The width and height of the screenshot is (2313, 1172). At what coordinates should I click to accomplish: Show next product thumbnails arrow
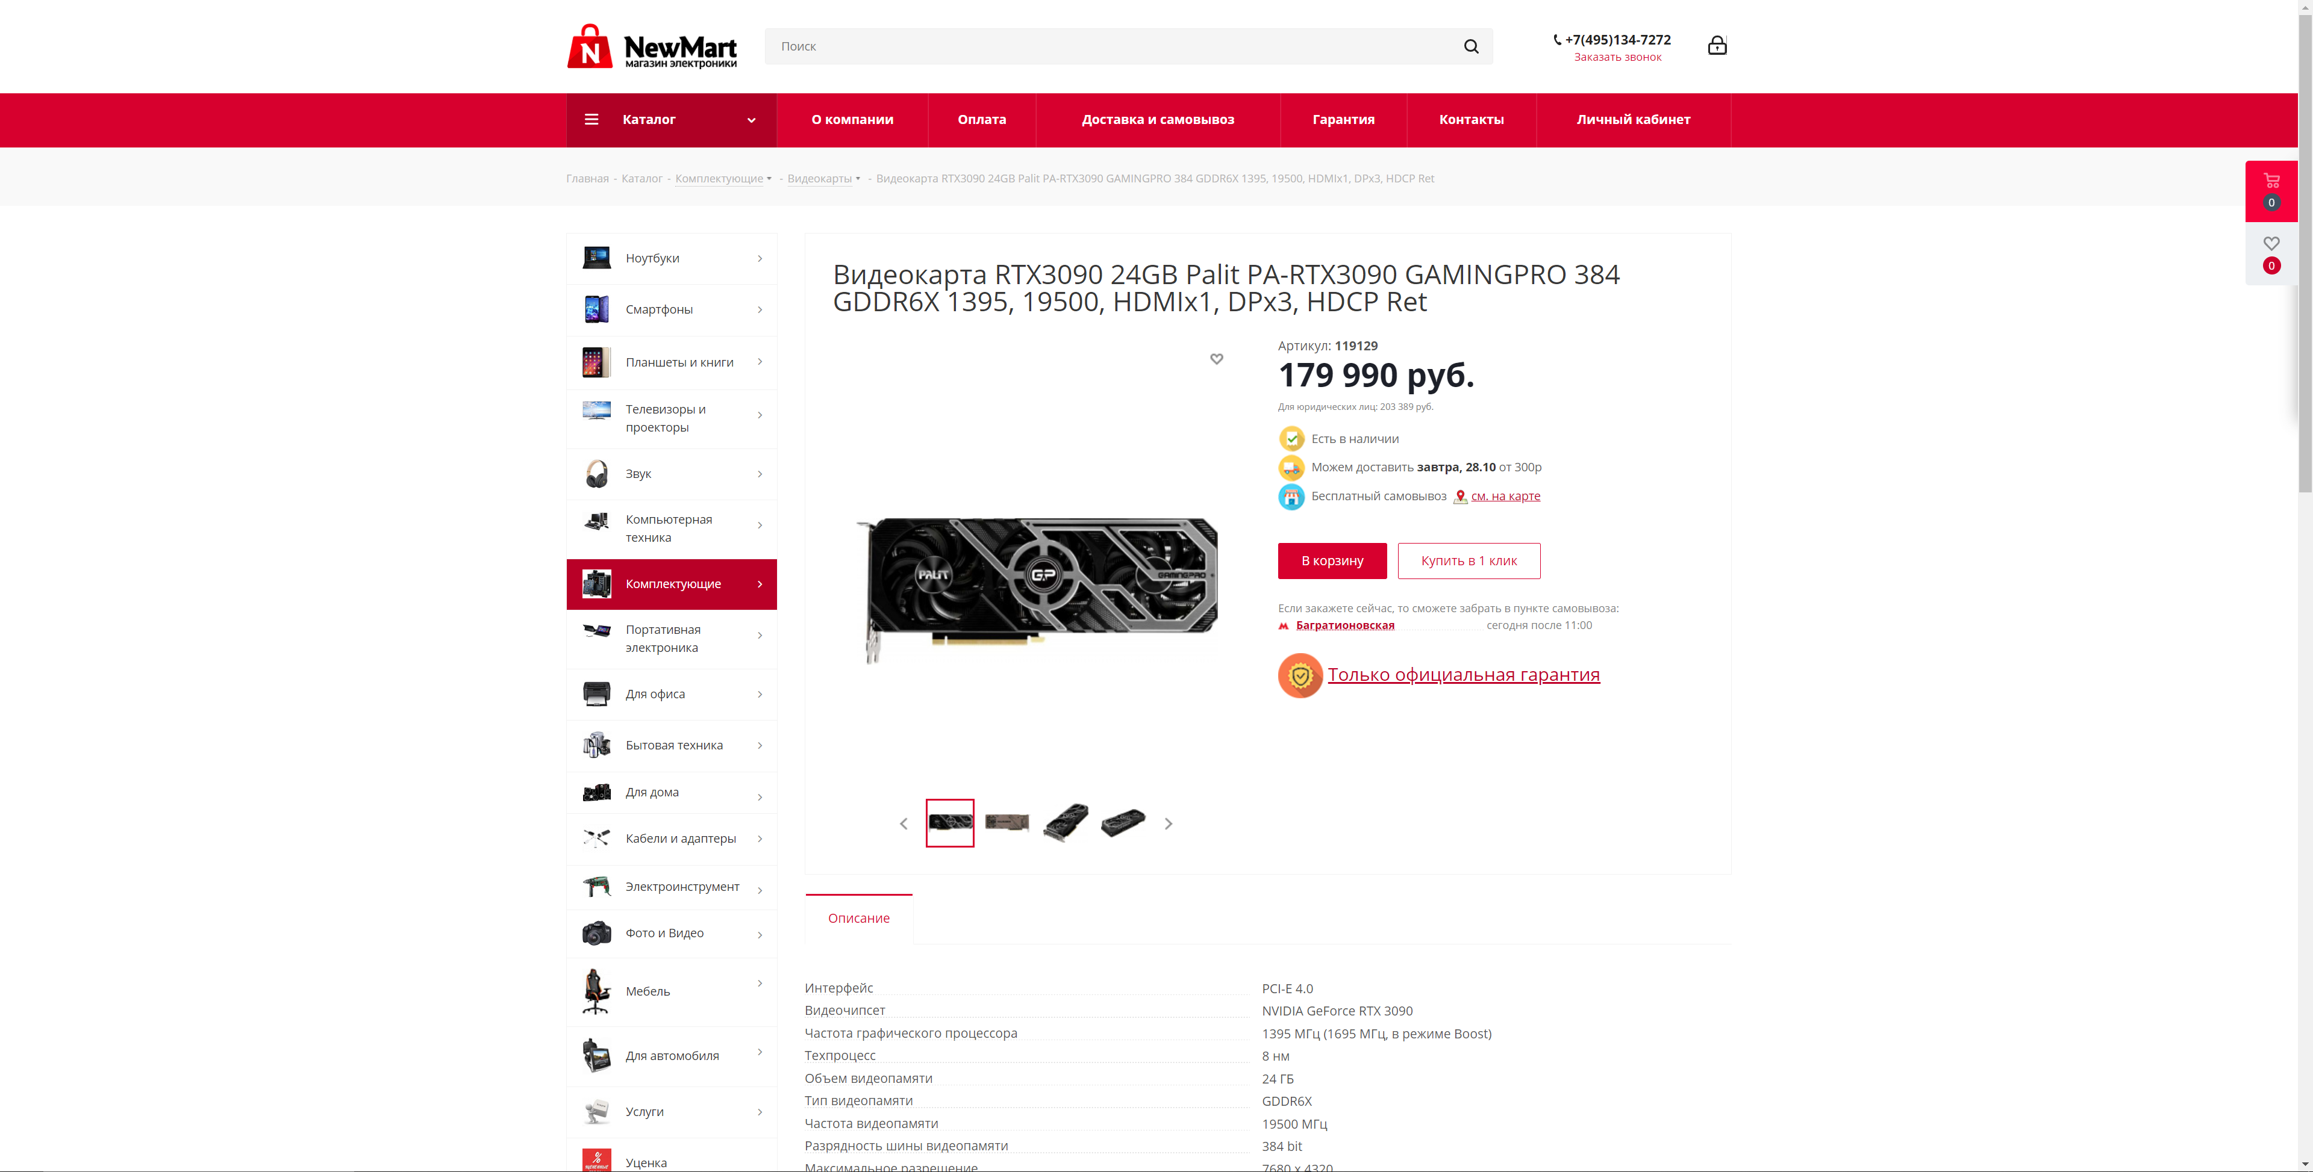pos(1168,824)
